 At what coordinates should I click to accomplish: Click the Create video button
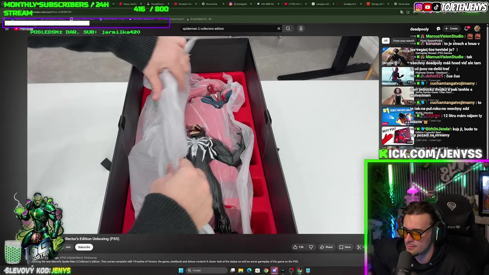[x=451, y=29]
